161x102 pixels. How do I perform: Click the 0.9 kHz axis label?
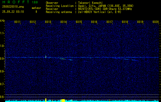click(x=2, y=59)
